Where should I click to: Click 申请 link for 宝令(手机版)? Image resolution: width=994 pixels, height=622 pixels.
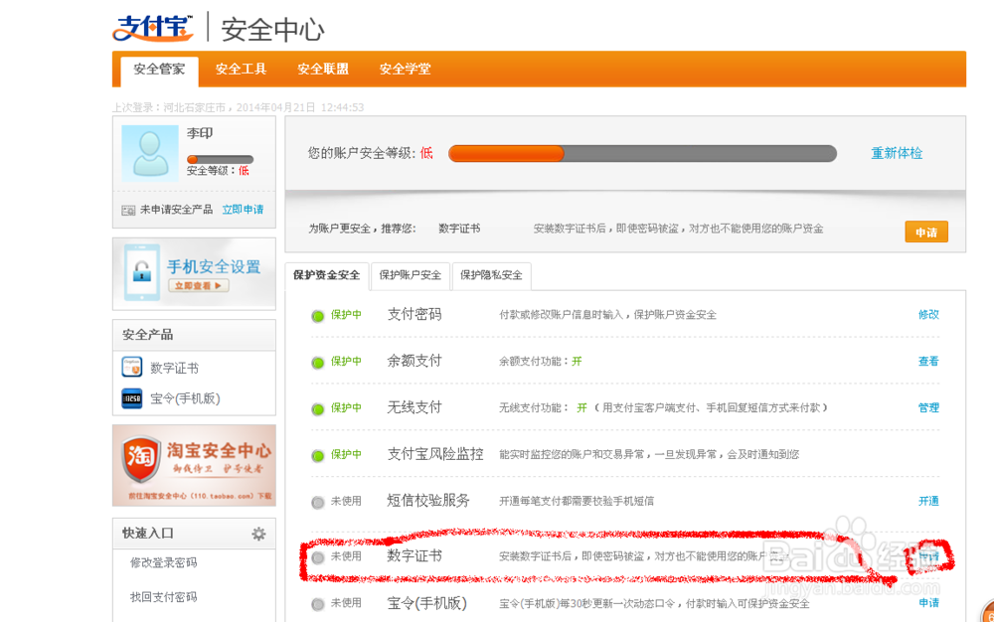[x=928, y=603]
